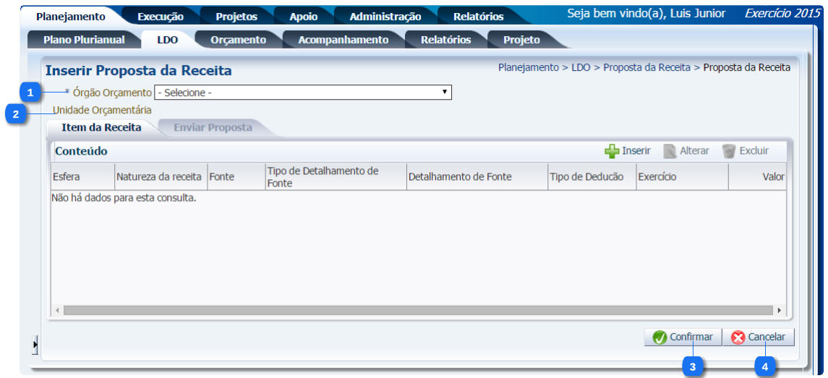Click the Excluir trash bin icon
Image resolution: width=828 pixels, height=378 pixels.
point(729,151)
